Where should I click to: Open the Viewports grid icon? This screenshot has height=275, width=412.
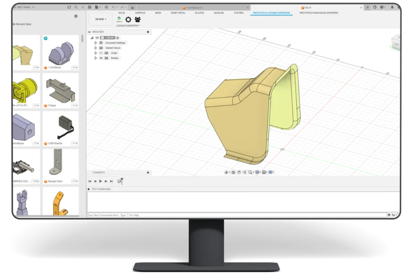point(270,172)
